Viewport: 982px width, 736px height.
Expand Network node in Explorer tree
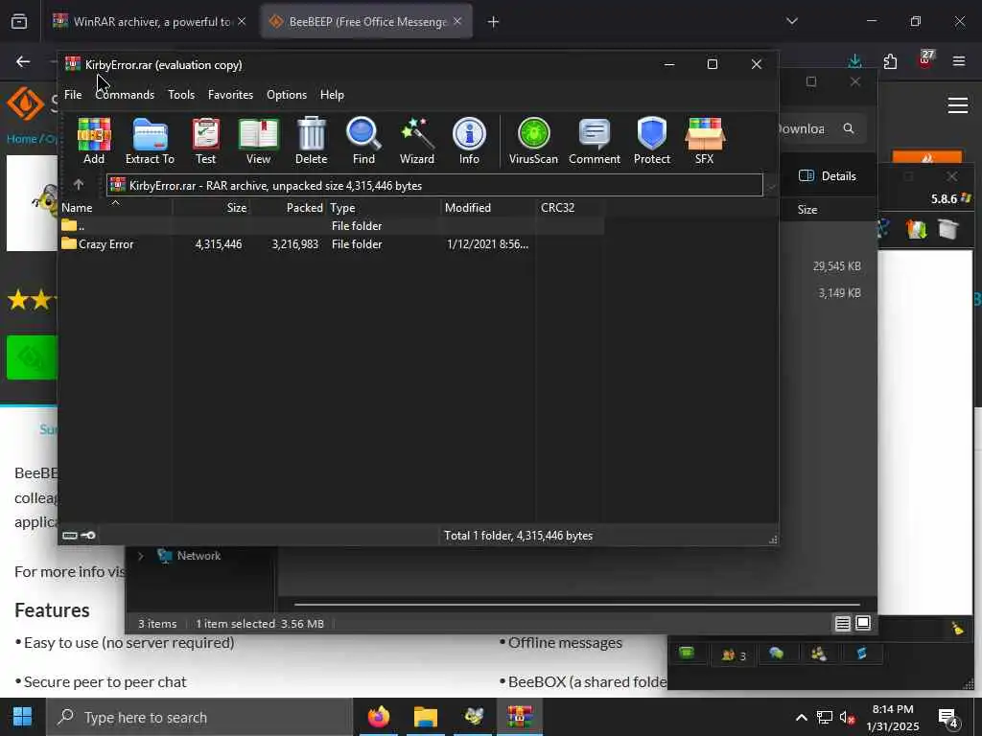tap(141, 556)
